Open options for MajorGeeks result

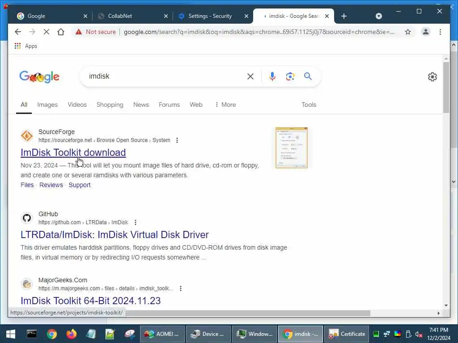[181, 289]
